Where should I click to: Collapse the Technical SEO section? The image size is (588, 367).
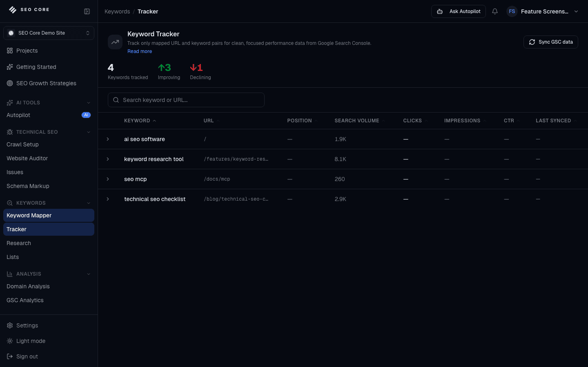pos(89,132)
